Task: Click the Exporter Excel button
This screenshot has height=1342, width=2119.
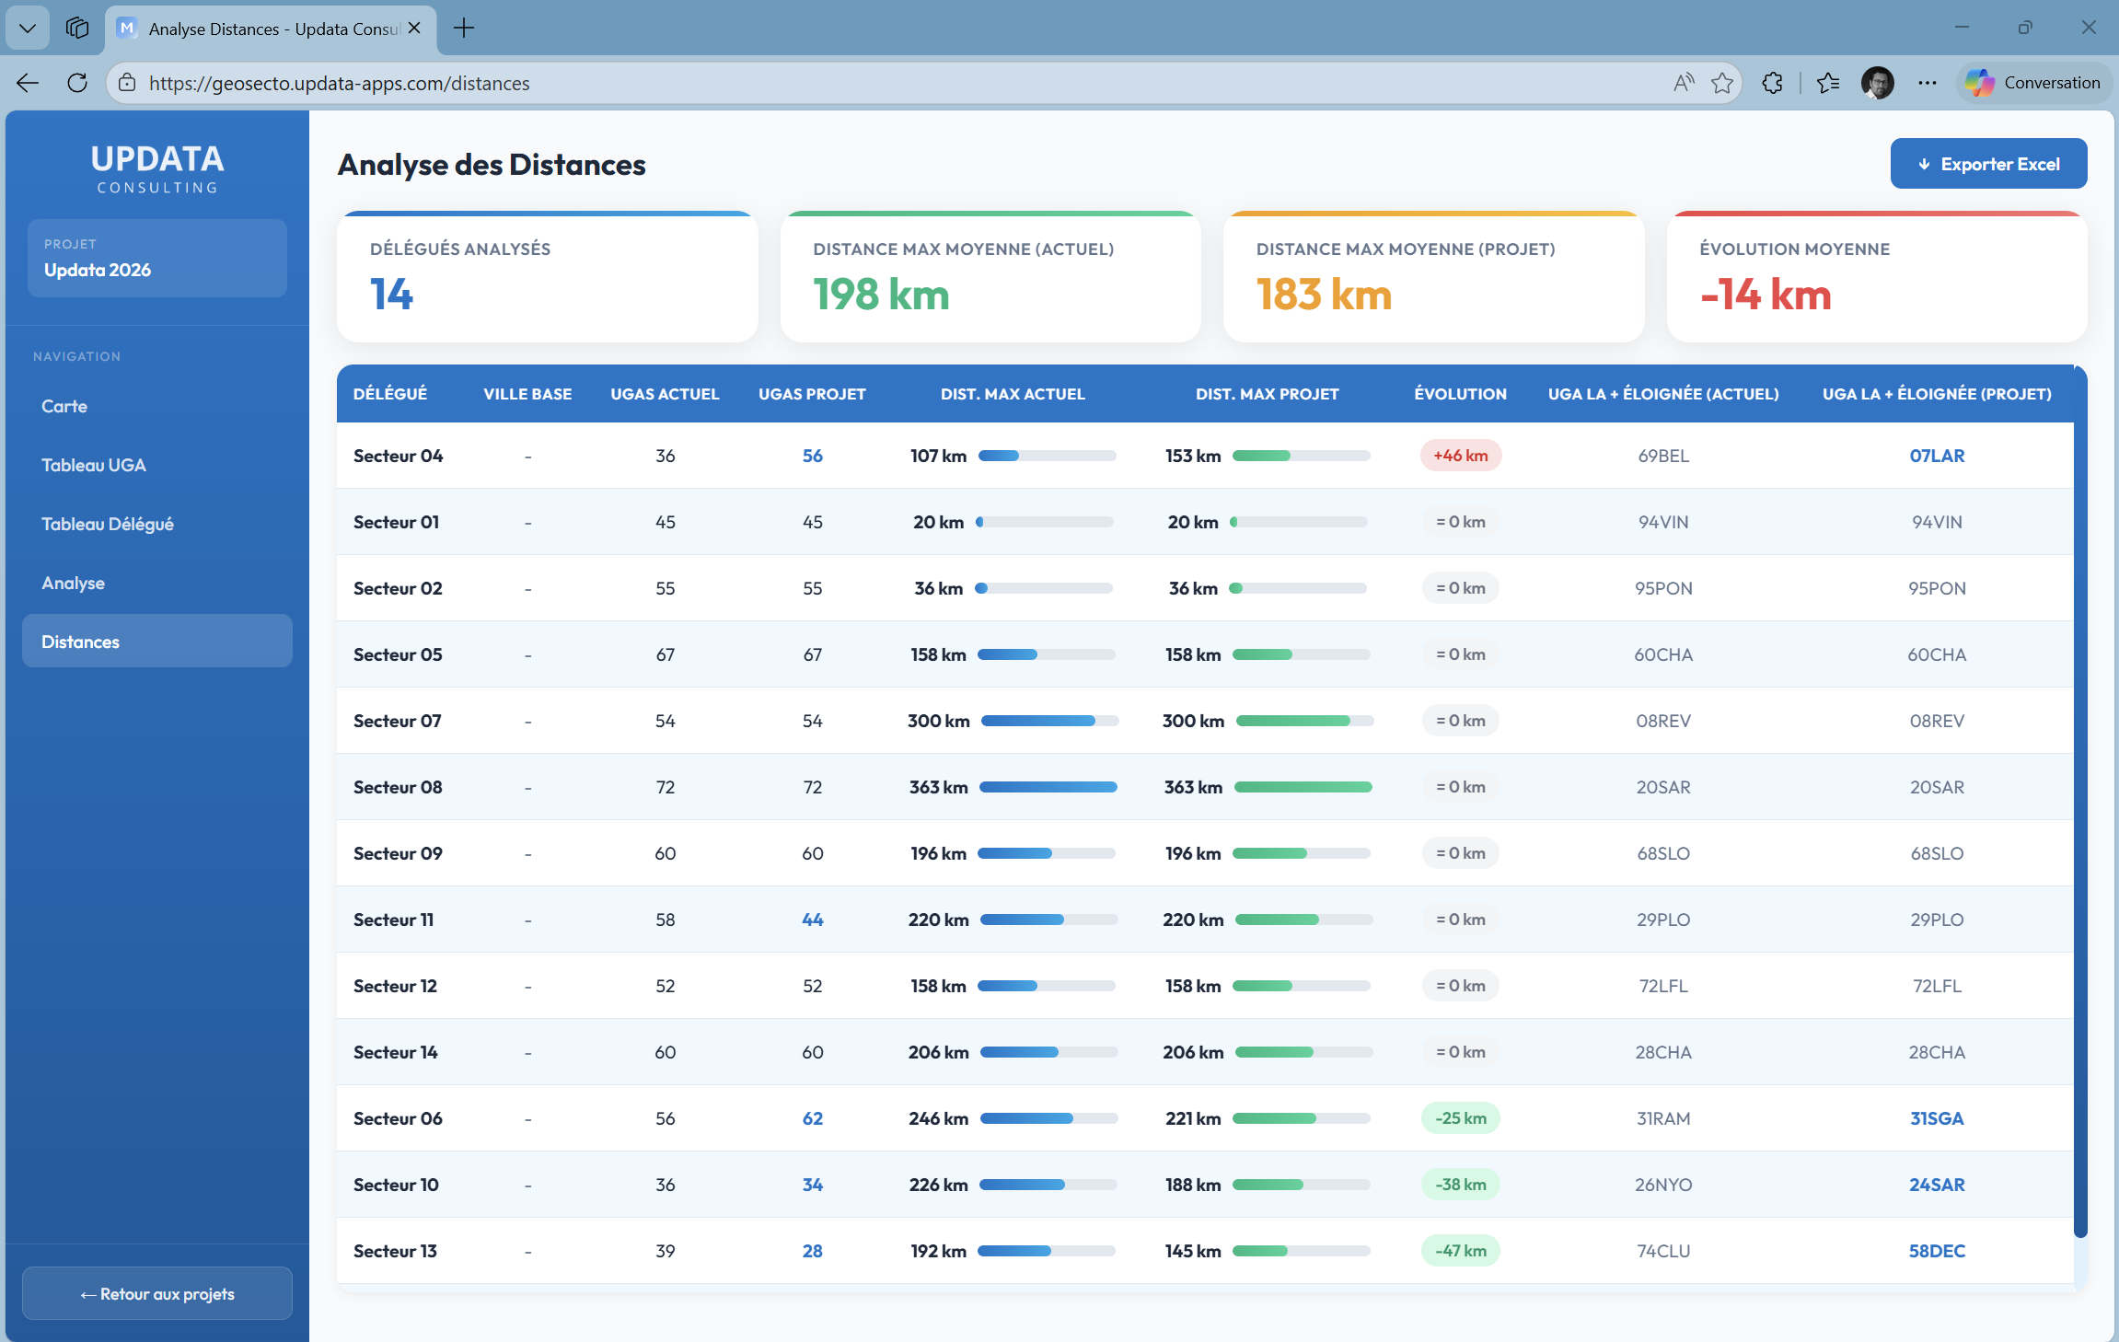Action: click(x=1988, y=164)
